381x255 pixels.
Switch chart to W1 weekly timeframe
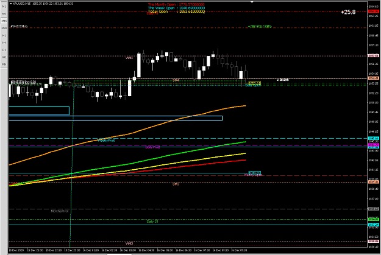tap(4, 57)
